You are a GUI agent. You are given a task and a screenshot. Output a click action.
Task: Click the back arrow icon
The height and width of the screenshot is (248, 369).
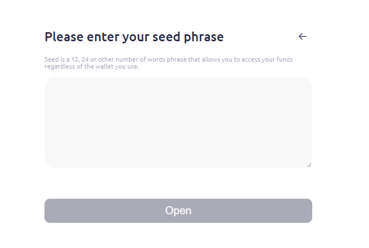point(303,36)
